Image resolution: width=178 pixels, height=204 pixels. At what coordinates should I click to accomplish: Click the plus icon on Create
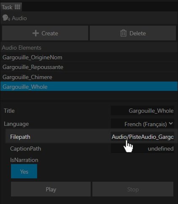pyautogui.click(x=35, y=33)
